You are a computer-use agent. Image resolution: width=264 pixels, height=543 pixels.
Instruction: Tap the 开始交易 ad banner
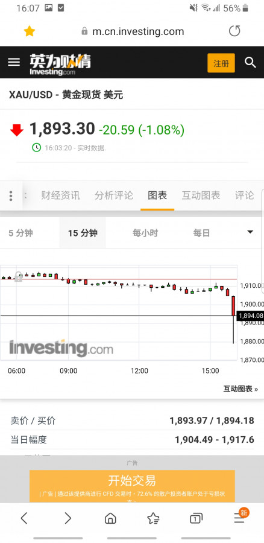click(x=132, y=486)
